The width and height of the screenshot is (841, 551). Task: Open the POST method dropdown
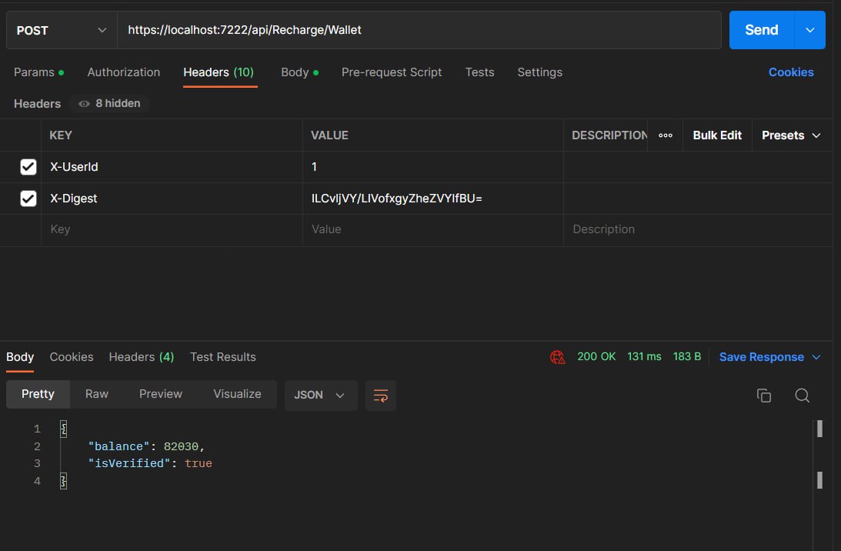(x=62, y=30)
